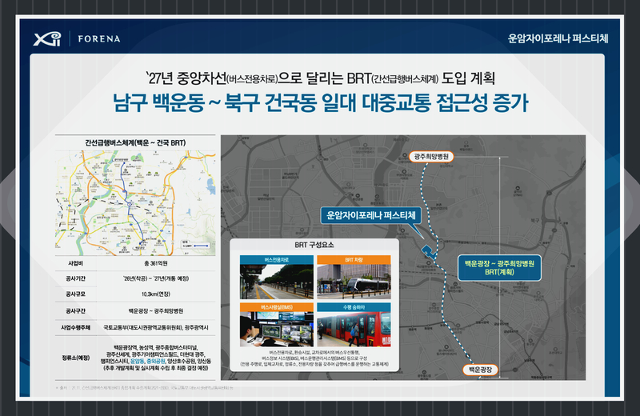Screen dimensions: 640x416
Task: Open the colored BRT route map thumbnail
Action: click(135, 203)
